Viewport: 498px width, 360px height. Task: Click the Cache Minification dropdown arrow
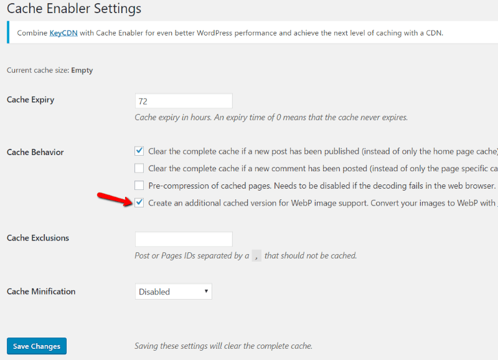coord(206,291)
